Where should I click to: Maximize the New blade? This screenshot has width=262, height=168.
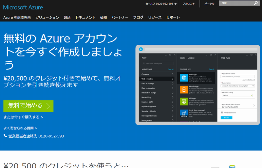170,55
